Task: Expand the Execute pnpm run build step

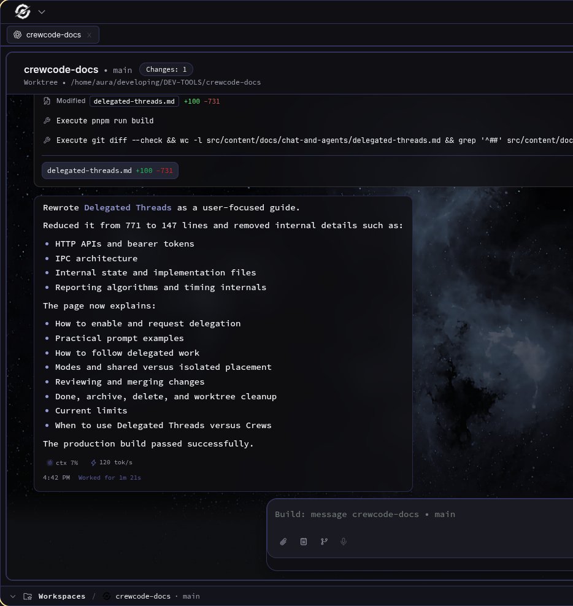Action: [105, 121]
